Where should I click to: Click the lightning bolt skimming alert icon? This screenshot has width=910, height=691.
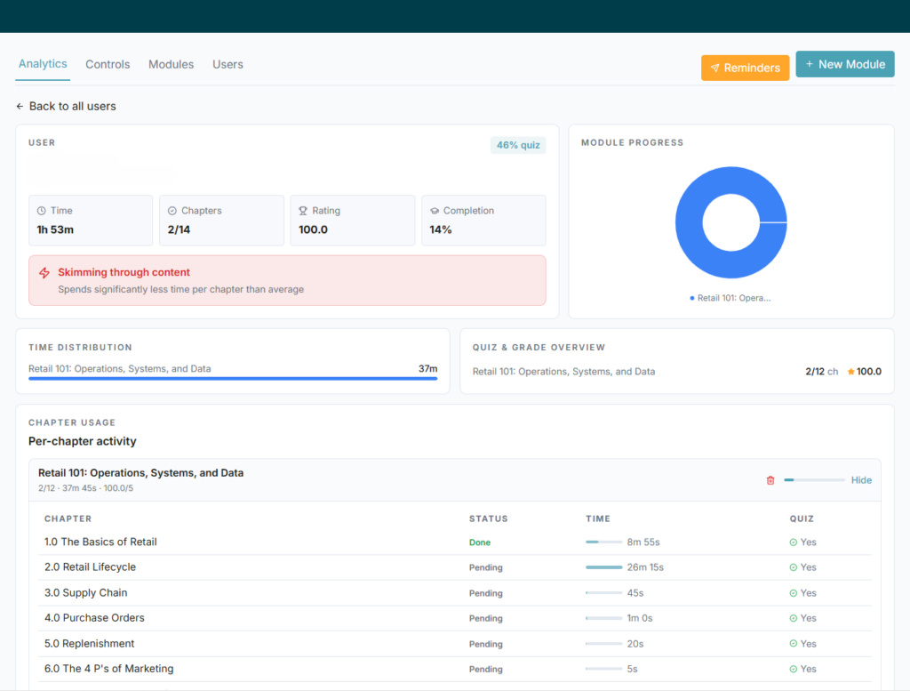(44, 273)
